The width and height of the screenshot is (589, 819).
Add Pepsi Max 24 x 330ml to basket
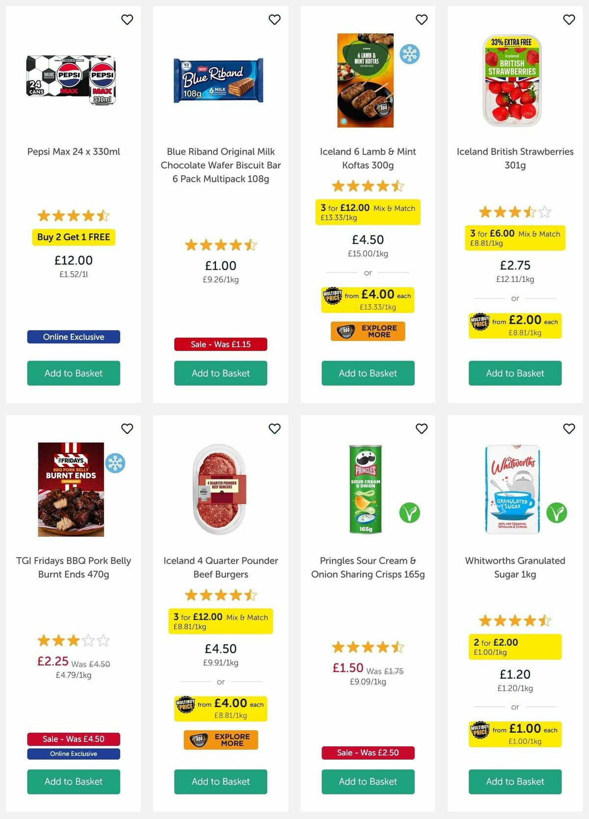tap(74, 373)
